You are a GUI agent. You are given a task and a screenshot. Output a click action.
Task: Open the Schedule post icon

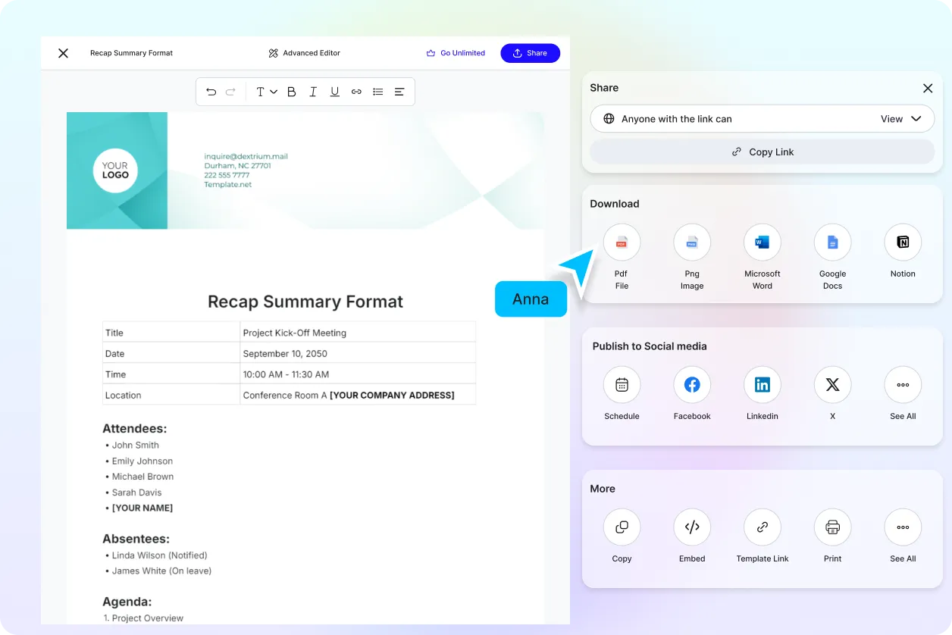point(622,385)
